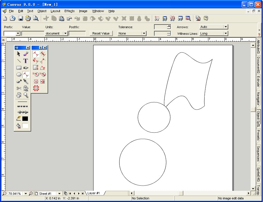The height and width of the screenshot is (202, 263).
Task: Open the Object menu
Action: 42,11
